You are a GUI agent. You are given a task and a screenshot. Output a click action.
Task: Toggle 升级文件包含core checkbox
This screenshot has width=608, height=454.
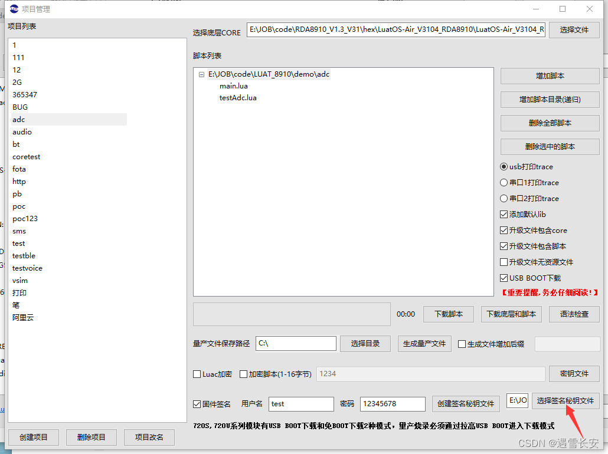[504, 230]
